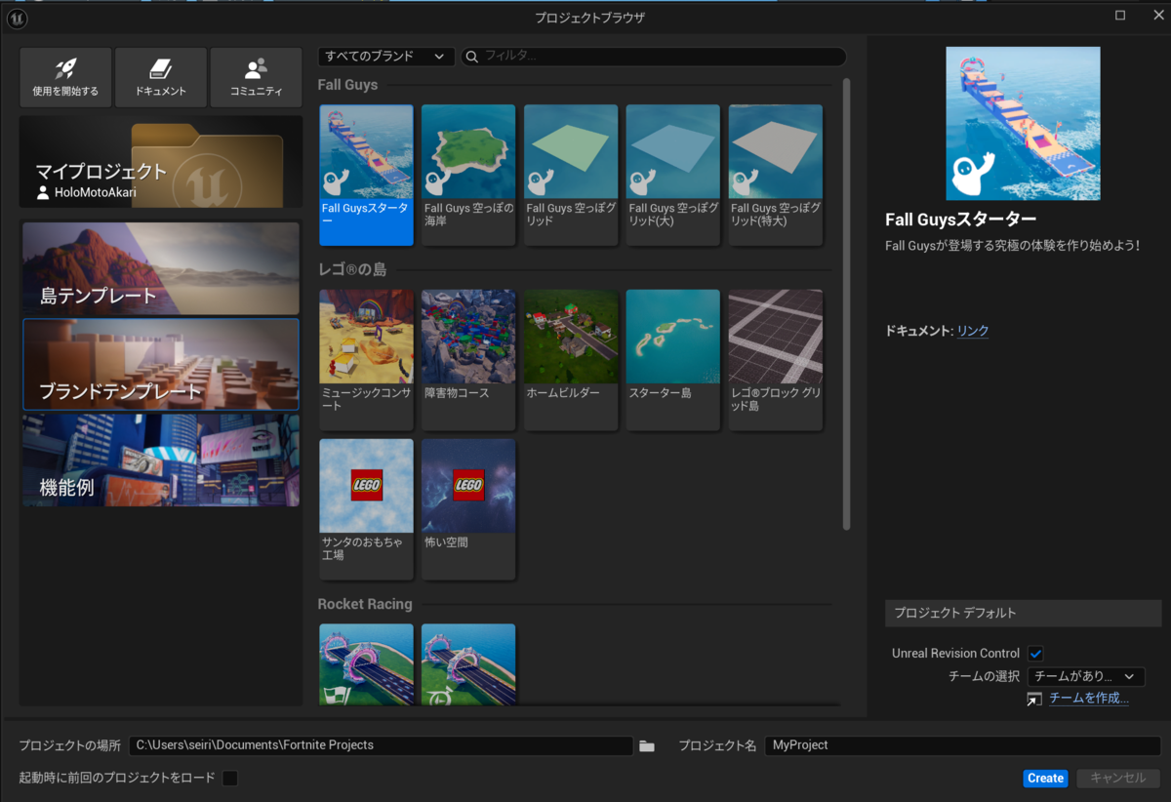The height and width of the screenshot is (802, 1171).
Task: Click the チームを作成 link
Action: tap(1089, 699)
